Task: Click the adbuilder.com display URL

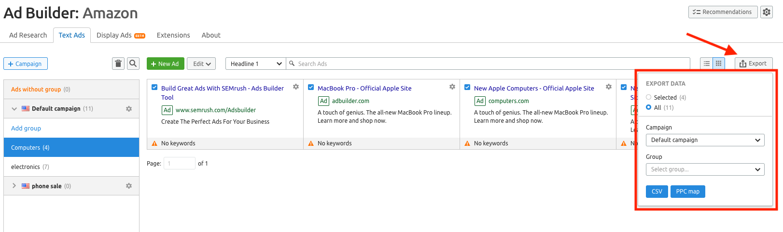Action: (x=350, y=101)
